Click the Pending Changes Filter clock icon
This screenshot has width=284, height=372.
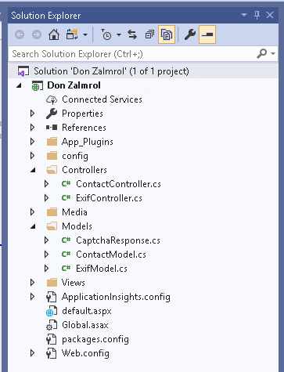[x=106, y=34]
